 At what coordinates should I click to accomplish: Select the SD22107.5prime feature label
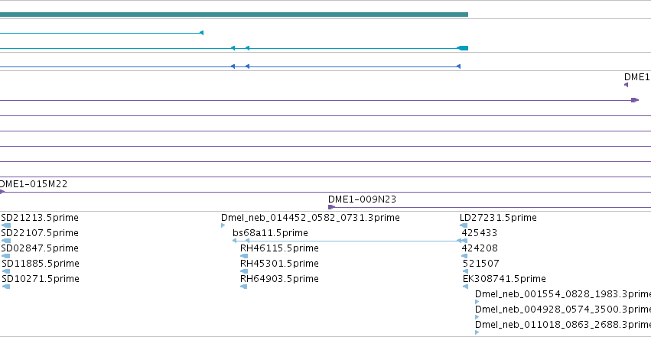pyautogui.click(x=40, y=233)
